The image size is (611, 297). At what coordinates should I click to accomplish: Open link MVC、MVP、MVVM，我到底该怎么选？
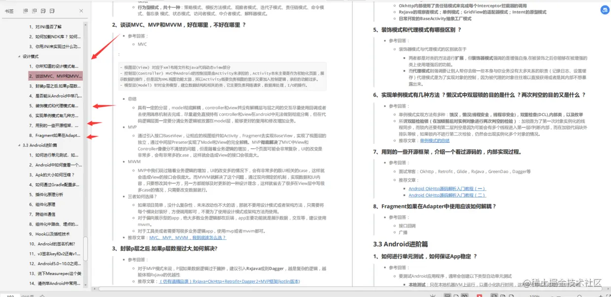click(188, 237)
